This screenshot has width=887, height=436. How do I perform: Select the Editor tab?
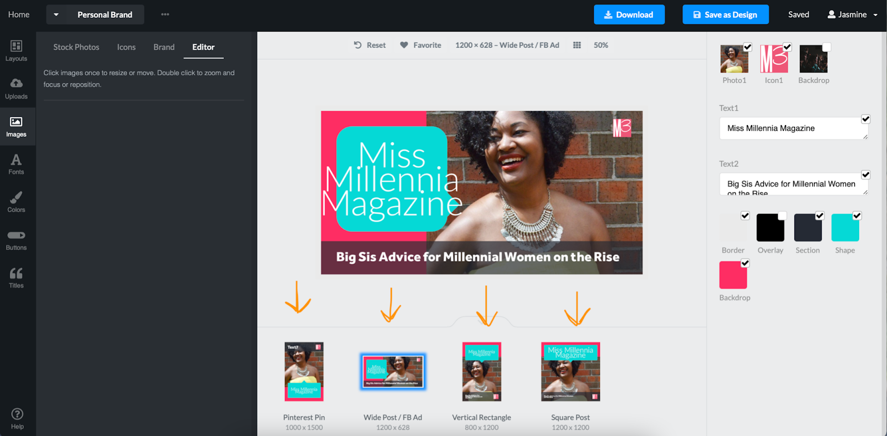pos(203,47)
